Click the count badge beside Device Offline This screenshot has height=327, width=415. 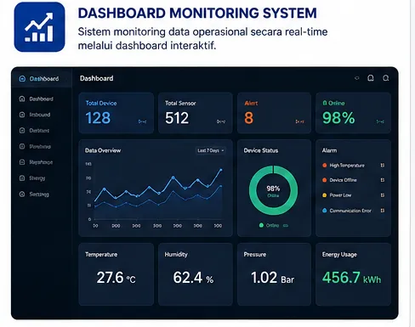coord(383,180)
